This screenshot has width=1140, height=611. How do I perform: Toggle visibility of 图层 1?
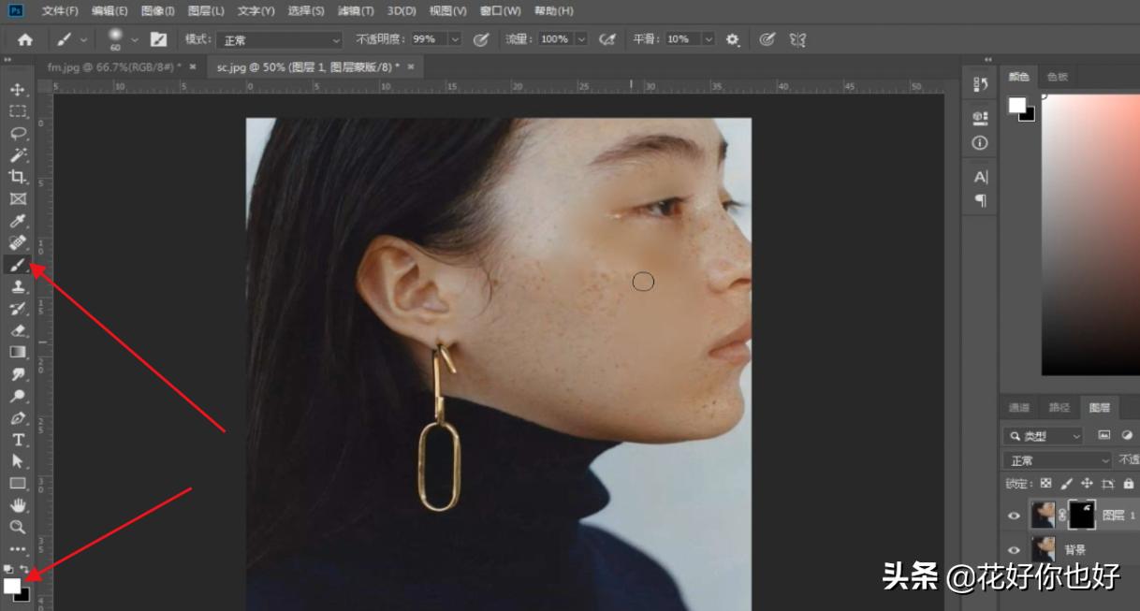pos(1014,516)
